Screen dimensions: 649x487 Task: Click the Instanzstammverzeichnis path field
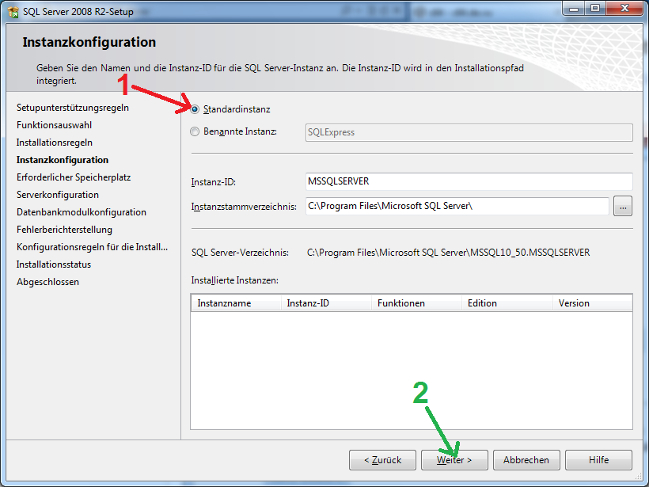[x=457, y=207]
